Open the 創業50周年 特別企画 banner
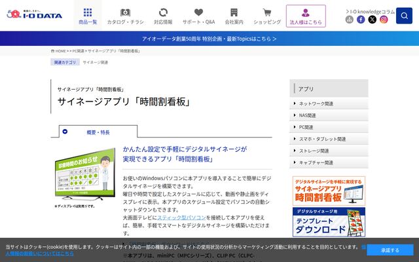 pyautogui.click(x=209, y=39)
